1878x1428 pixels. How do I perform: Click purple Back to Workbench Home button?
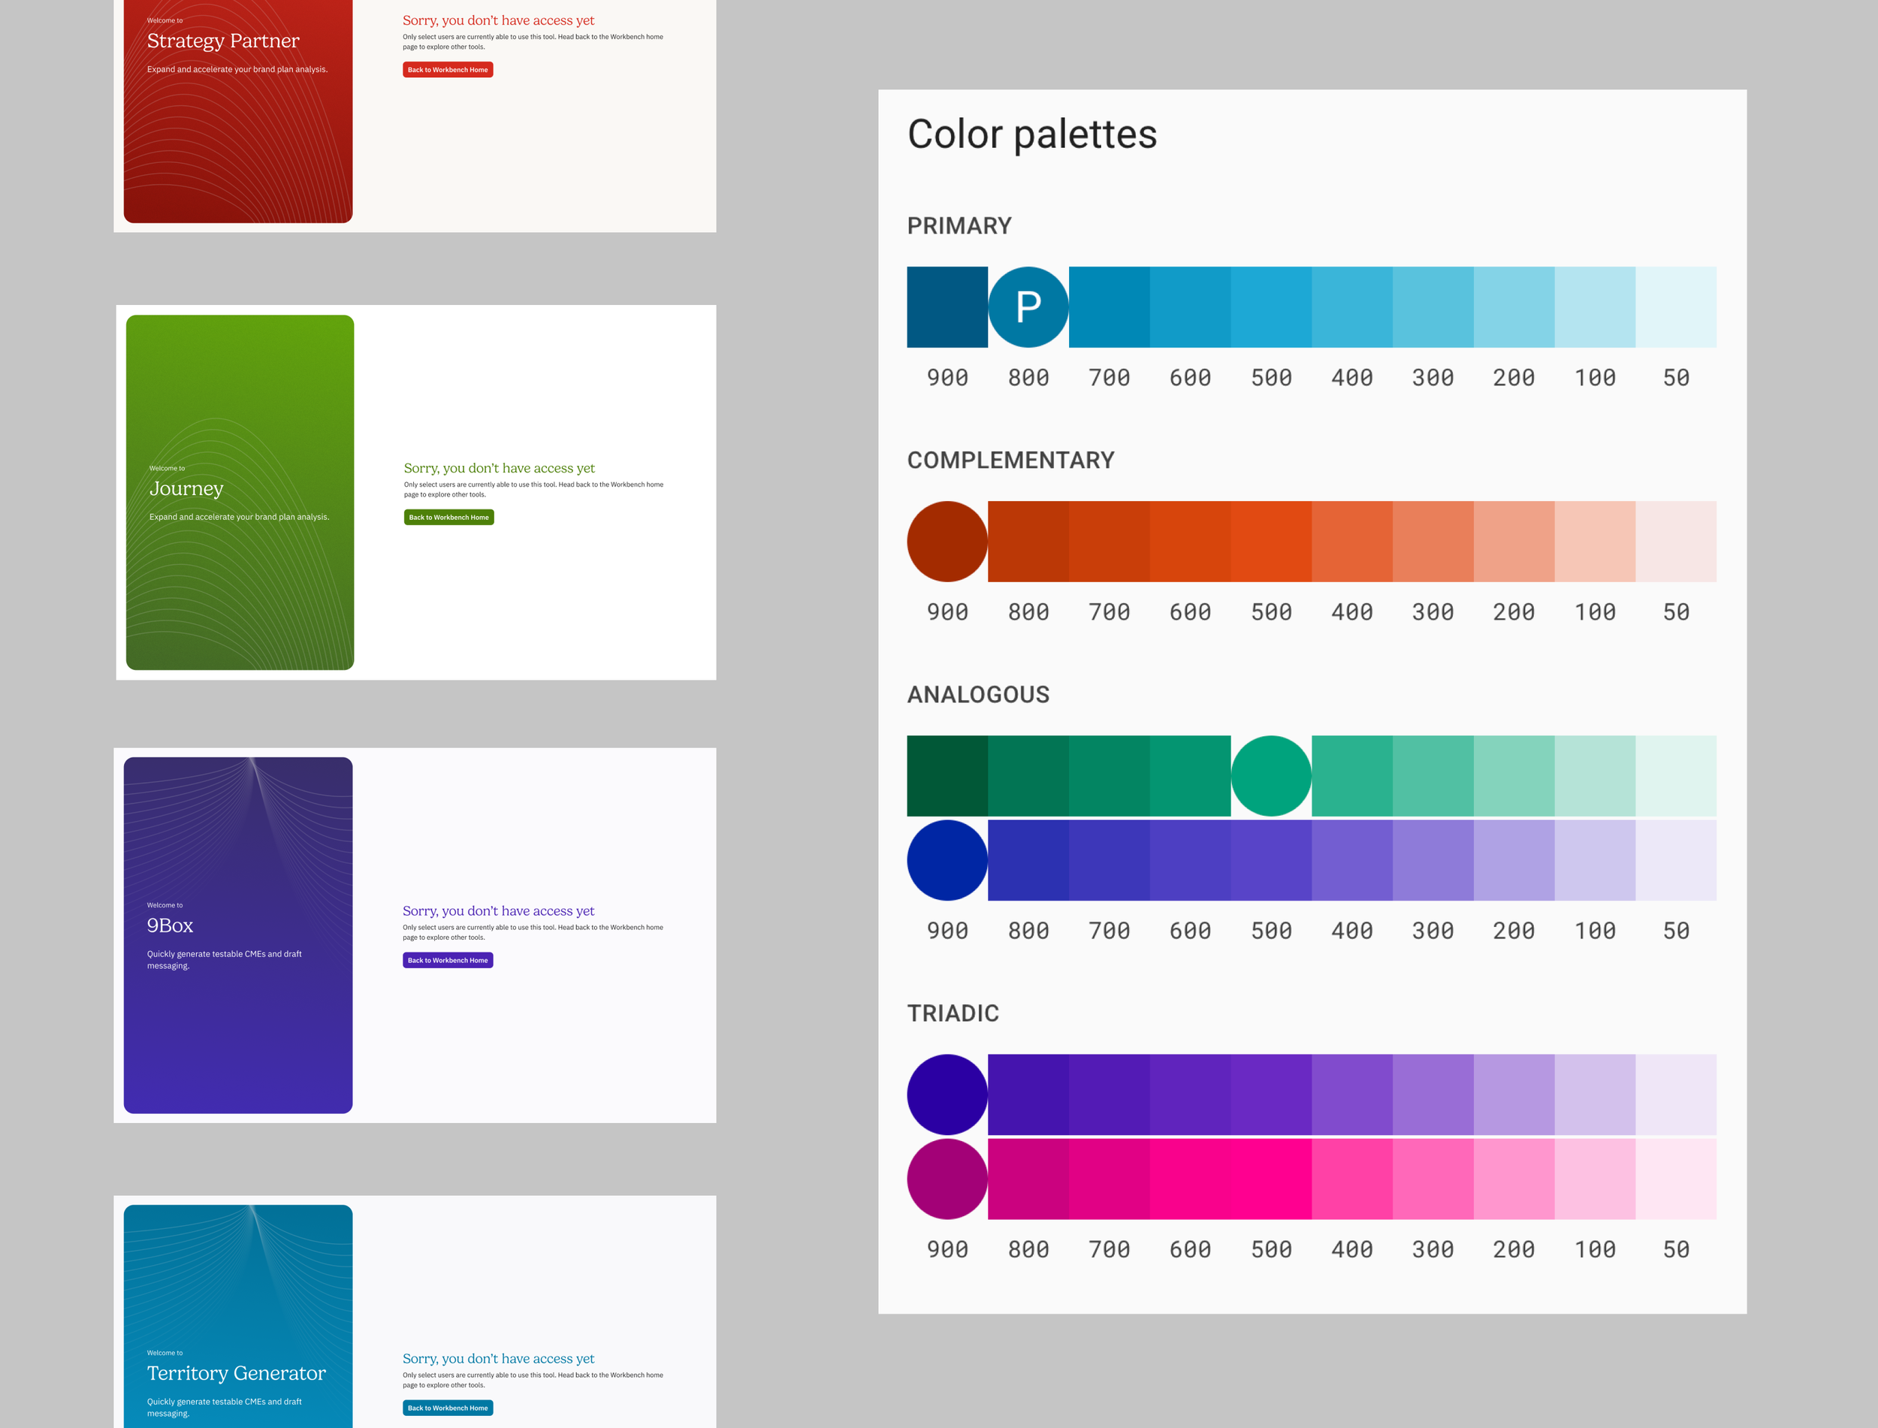click(x=448, y=960)
